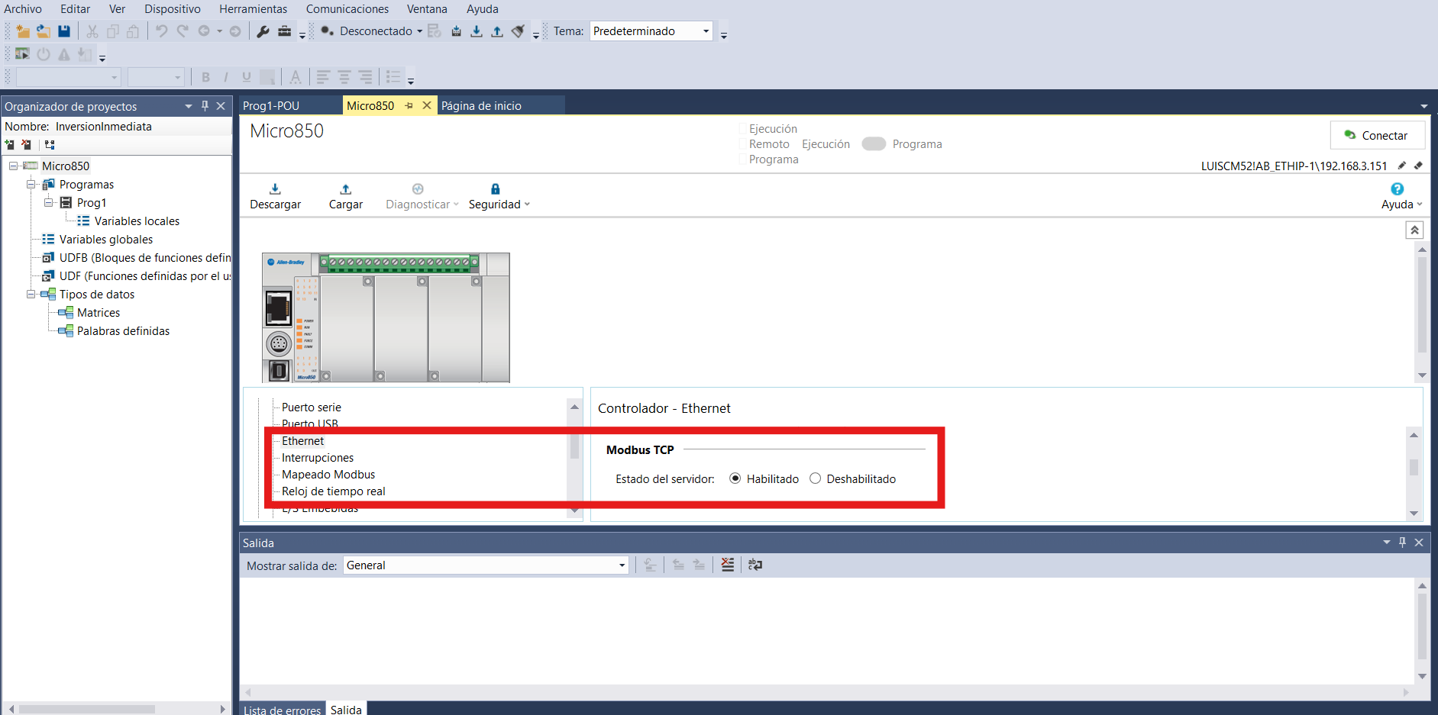Toggle word wrap in Salida panel
The width and height of the screenshot is (1438, 715).
(755, 565)
